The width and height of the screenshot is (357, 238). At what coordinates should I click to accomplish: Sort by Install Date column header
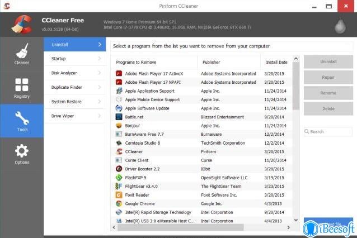[x=276, y=62]
